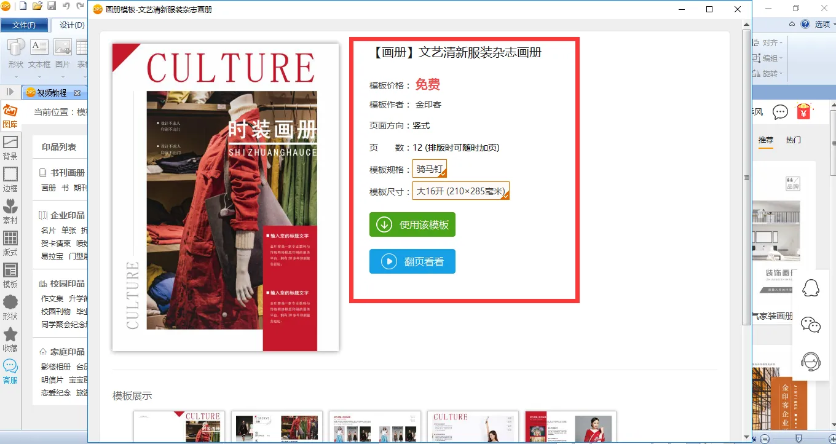Click the open folder icon in the quick access toolbar
836x444 pixels.
[37, 6]
